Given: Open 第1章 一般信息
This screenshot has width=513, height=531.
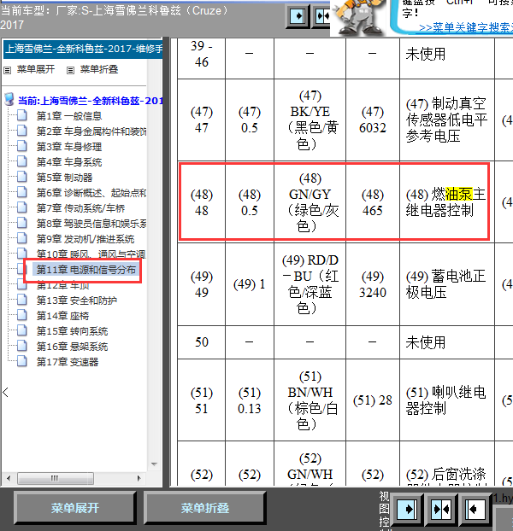Looking at the screenshot, I should click(x=69, y=116).
